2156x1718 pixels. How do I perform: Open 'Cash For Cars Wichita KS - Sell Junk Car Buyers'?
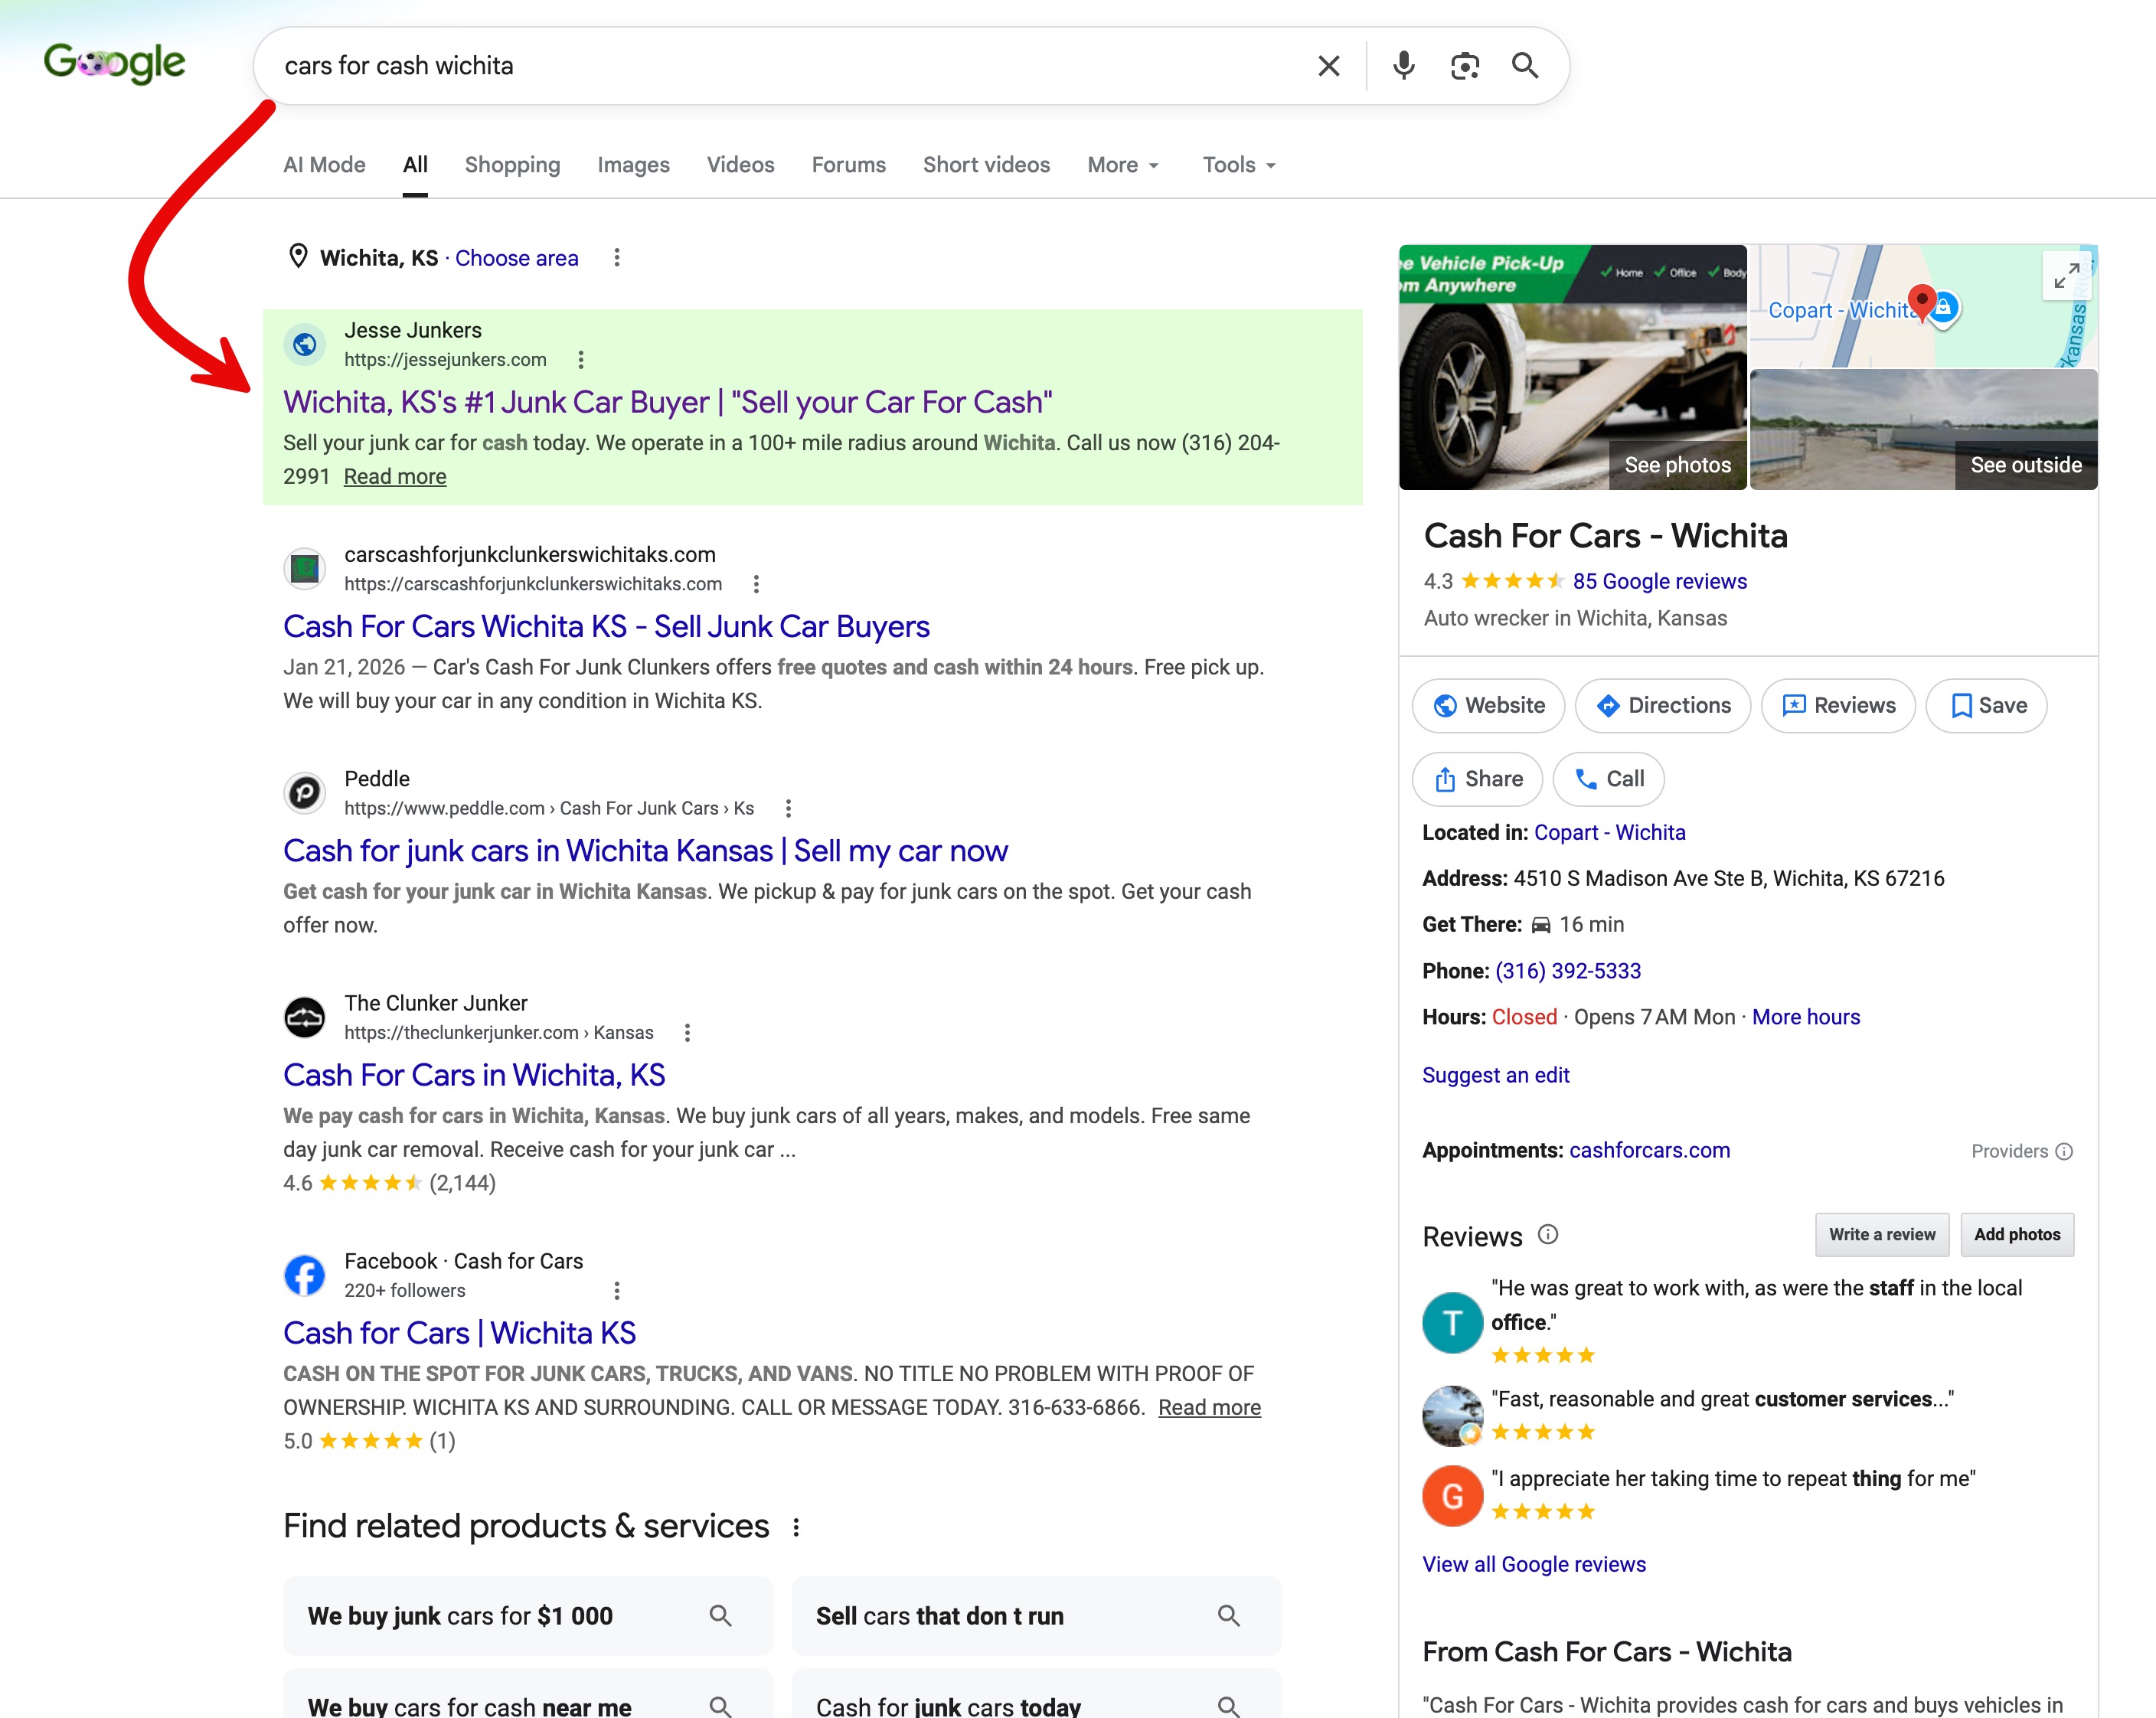(x=606, y=626)
